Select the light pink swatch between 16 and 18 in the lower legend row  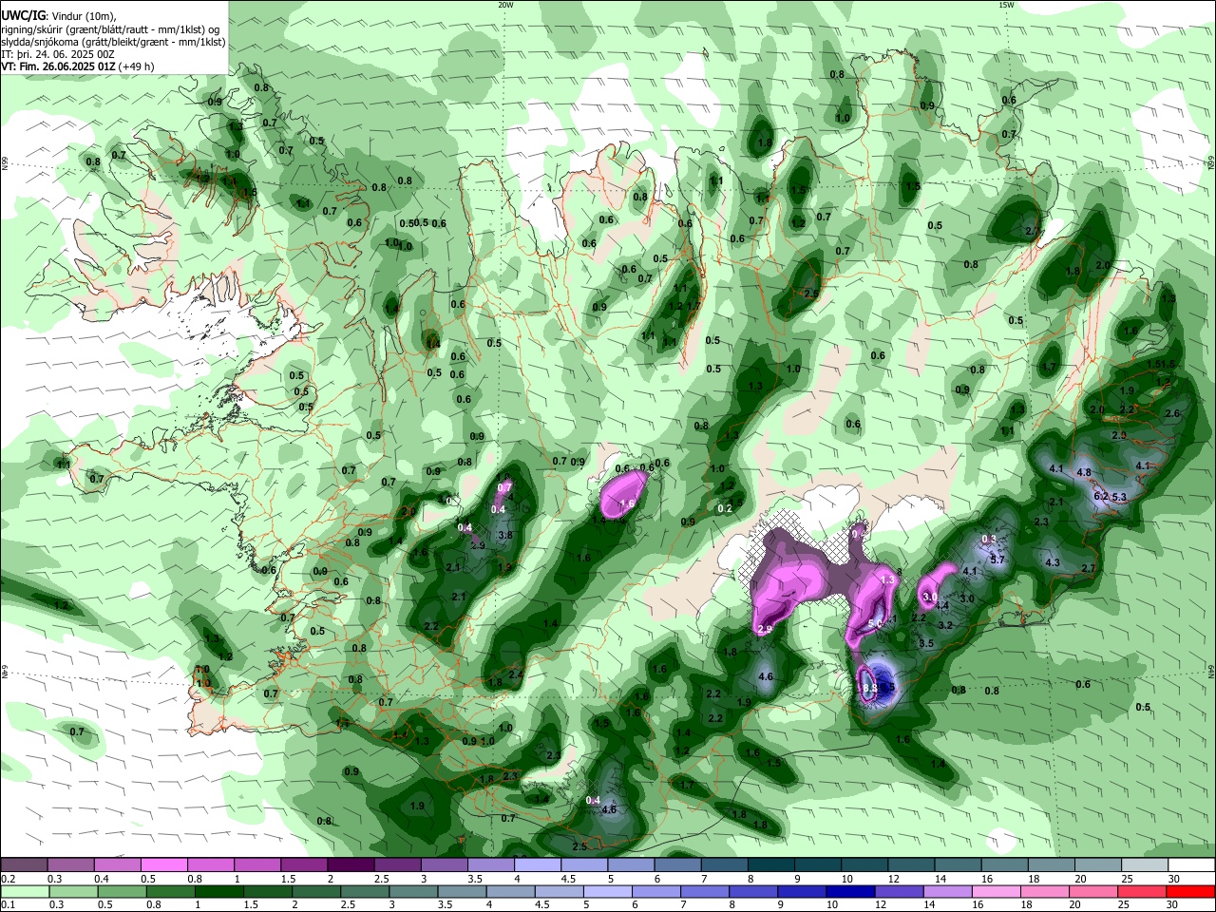[997, 891]
